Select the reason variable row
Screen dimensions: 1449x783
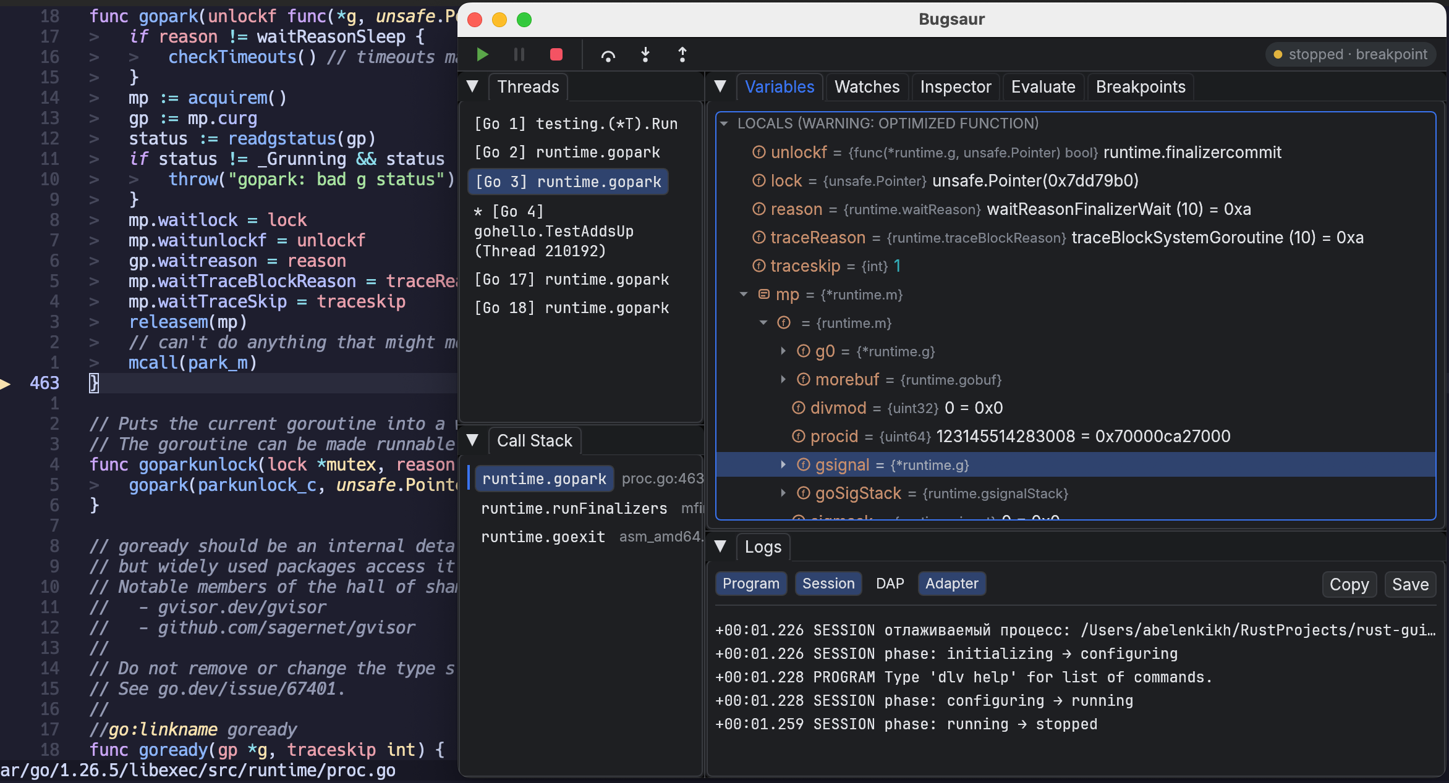[1076, 209]
